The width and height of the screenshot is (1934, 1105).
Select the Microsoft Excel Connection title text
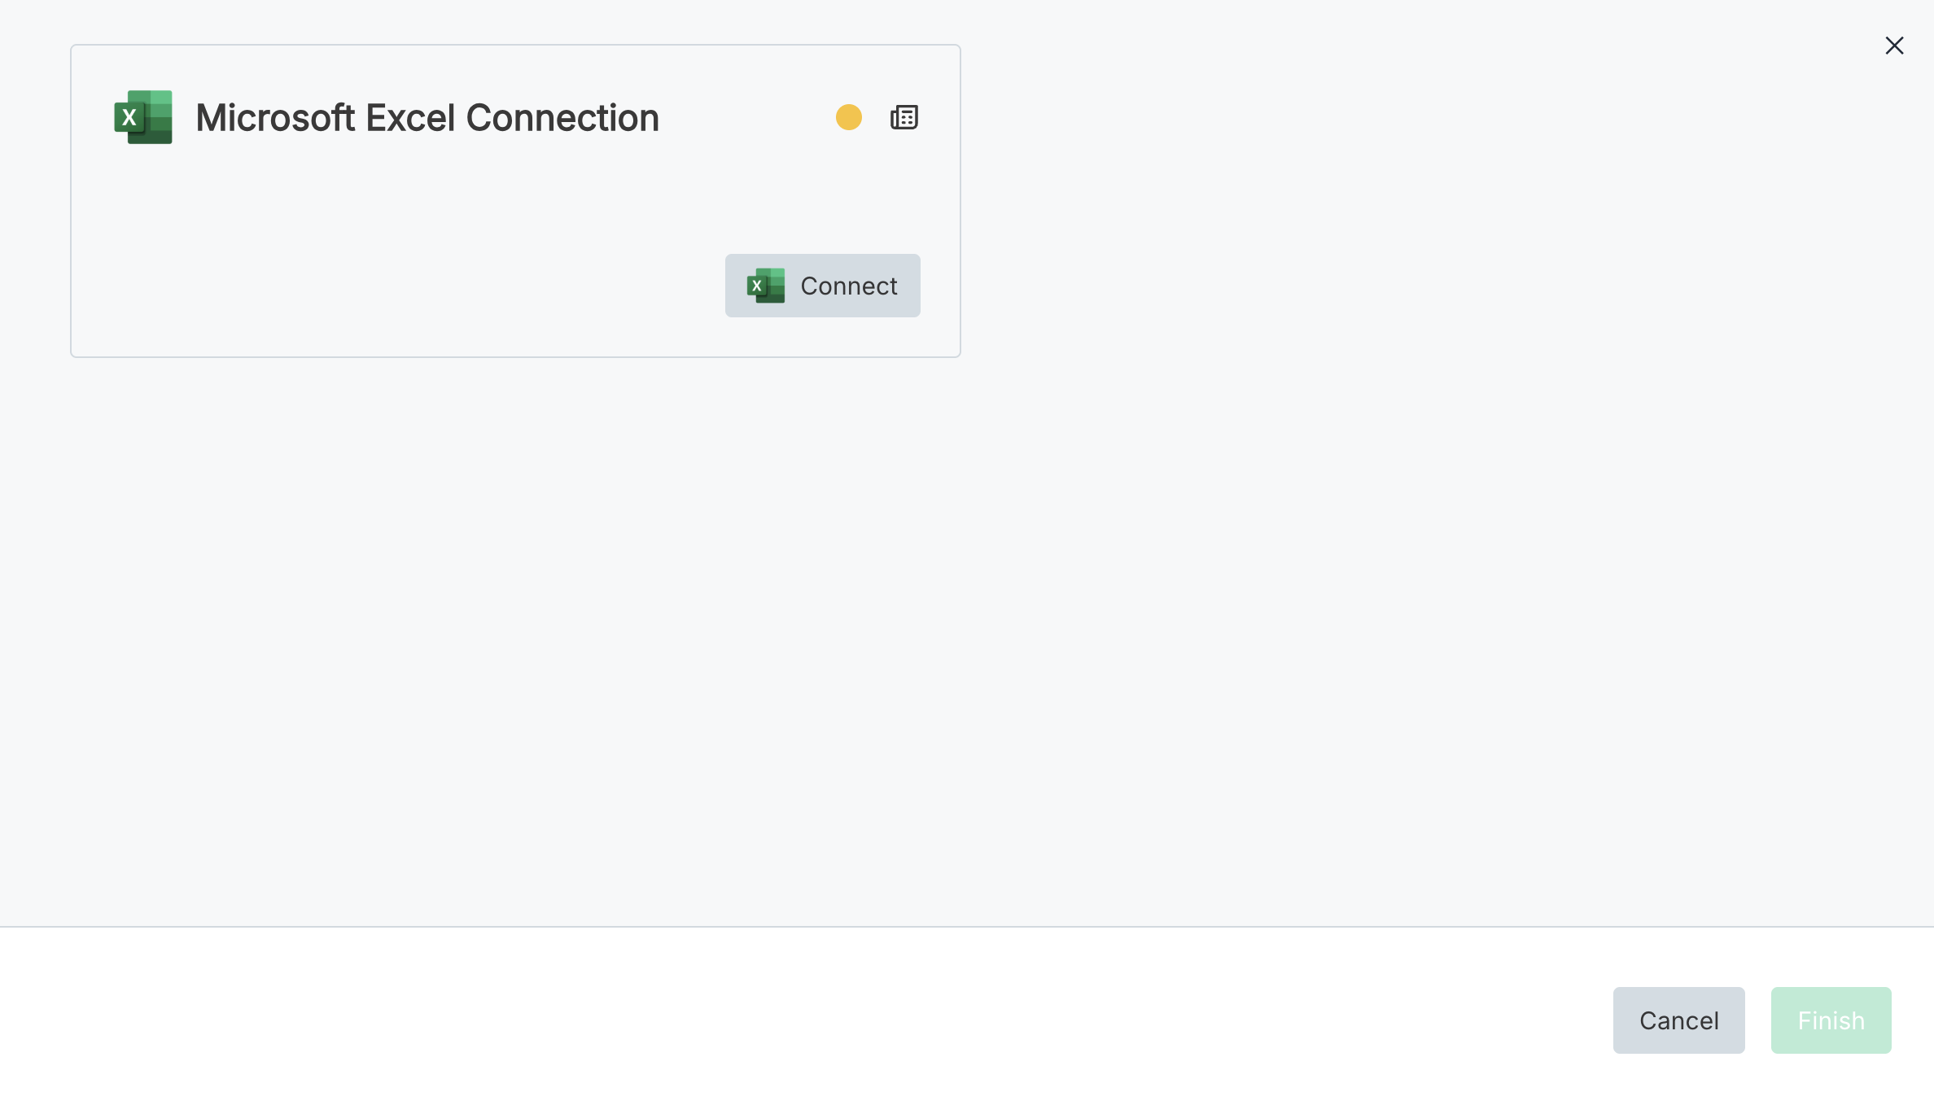click(427, 118)
